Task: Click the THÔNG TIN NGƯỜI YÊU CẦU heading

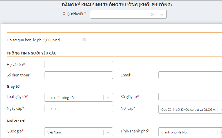Action: [32, 53]
